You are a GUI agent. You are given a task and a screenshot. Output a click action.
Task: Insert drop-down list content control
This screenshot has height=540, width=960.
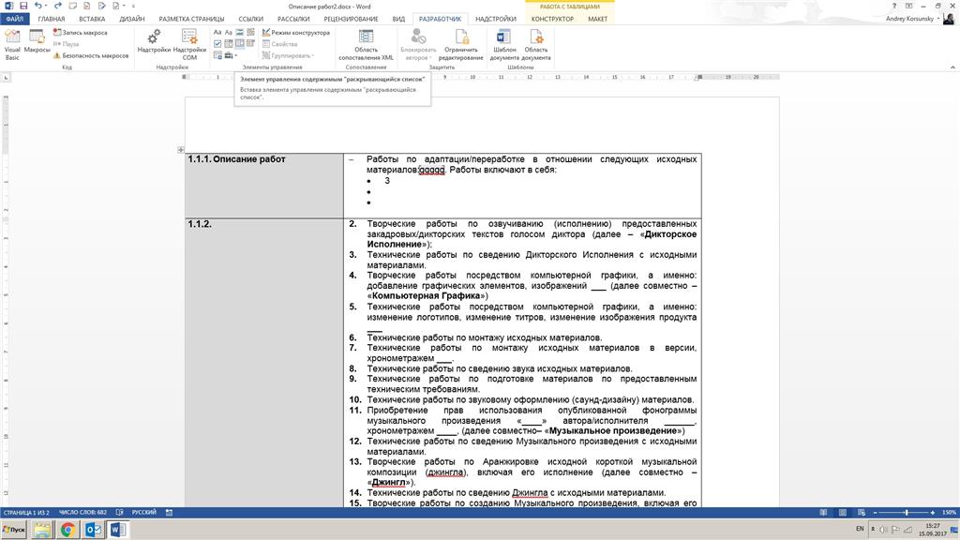click(240, 43)
